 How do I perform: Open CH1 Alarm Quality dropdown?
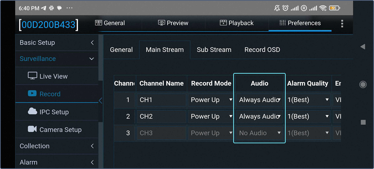[308, 100]
